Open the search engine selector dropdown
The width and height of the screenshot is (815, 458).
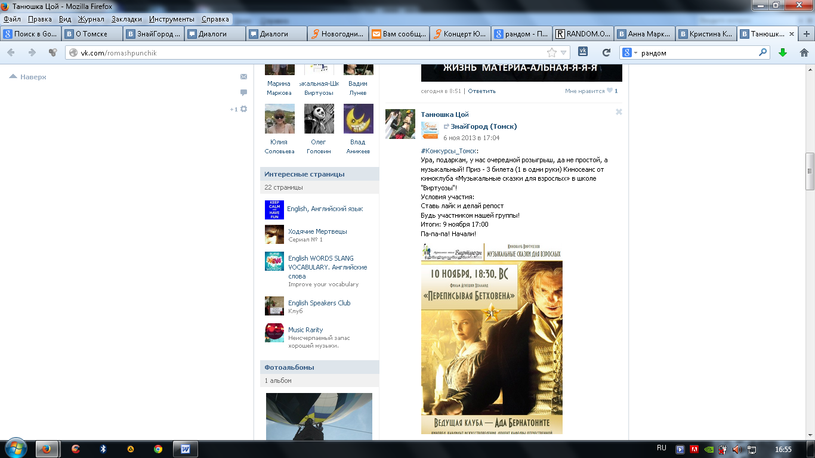[635, 52]
